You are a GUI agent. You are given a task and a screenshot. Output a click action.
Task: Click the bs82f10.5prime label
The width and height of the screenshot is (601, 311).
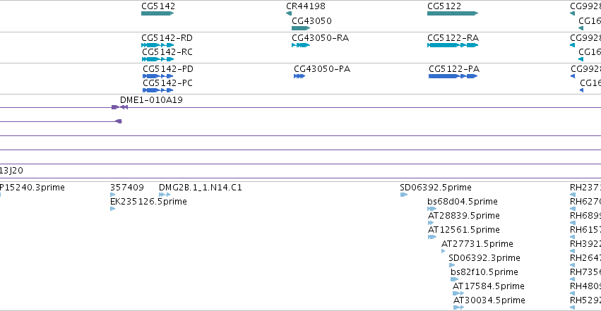tap(484, 272)
